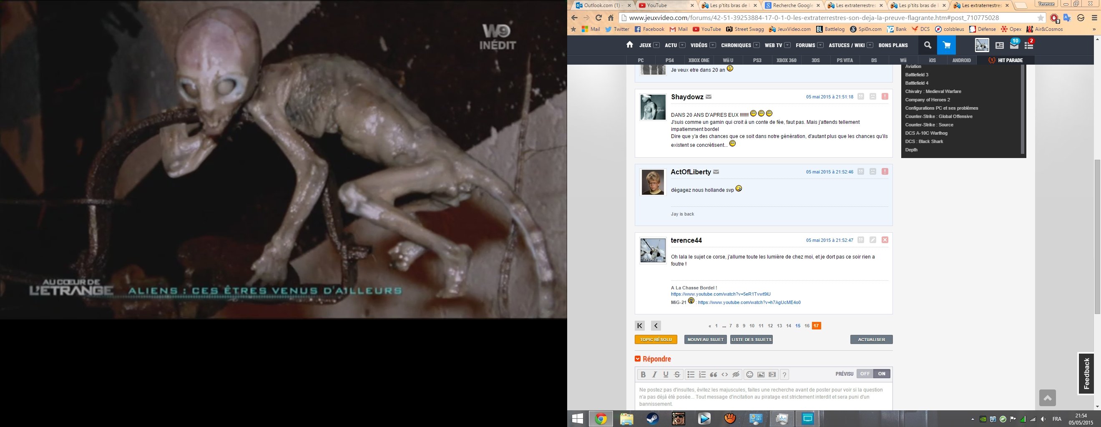
Task: Click inside the reply message text area
Action: click(763, 397)
